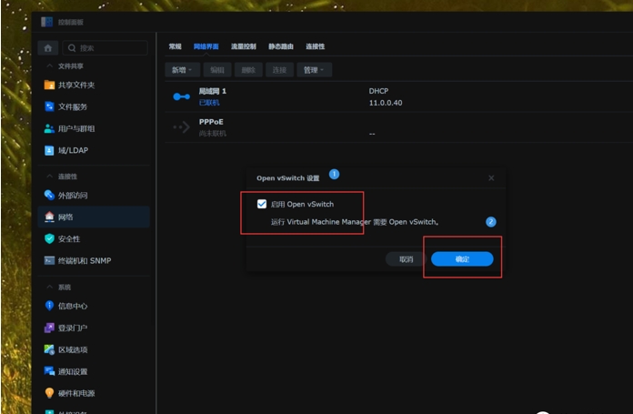Switch to the 网络界面 tab
Image resolution: width=633 pixels, height=414 pixels.
pos(206,46)
